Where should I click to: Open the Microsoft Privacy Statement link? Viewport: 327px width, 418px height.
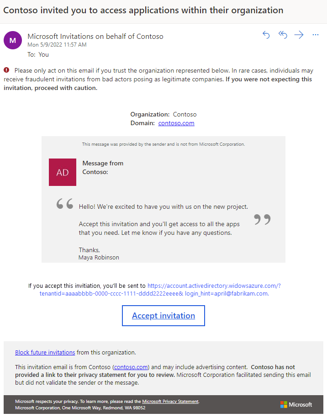pyautogui.click(x=170, y=401)
